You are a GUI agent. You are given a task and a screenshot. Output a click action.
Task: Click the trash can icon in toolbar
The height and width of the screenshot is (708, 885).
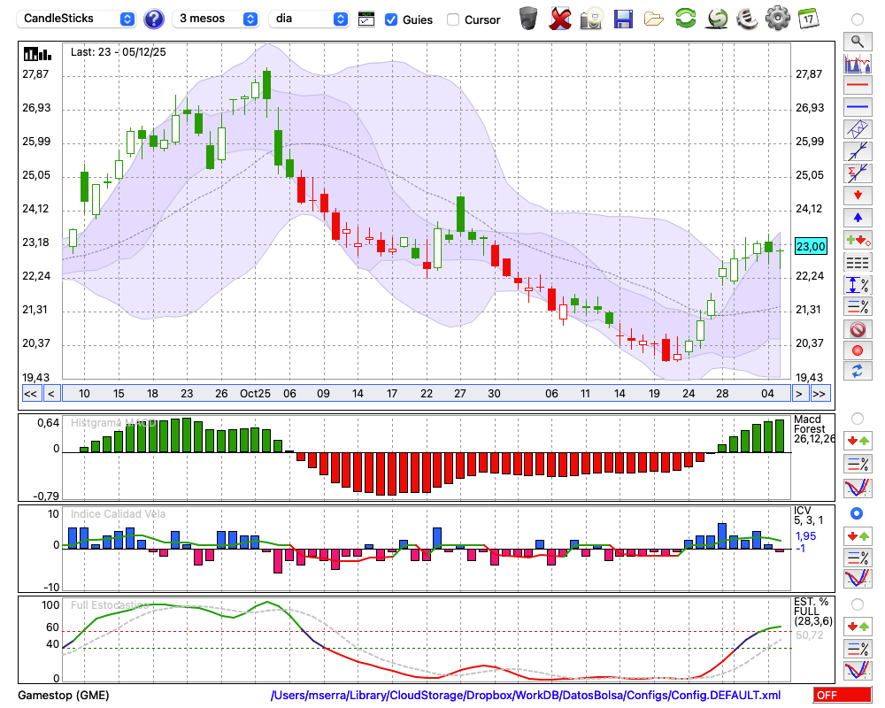528,18
